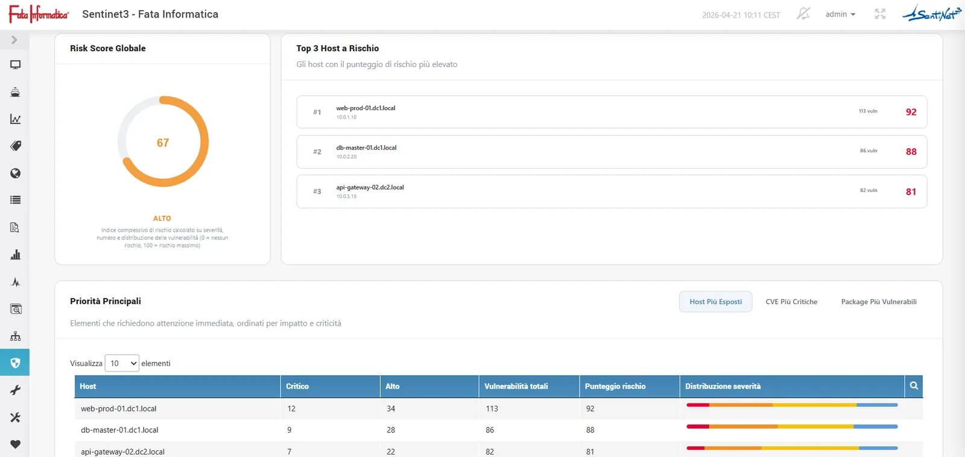
Task: Click severity distribution bar for web-prod-01.dc1.local
Action: coord(792,405)
